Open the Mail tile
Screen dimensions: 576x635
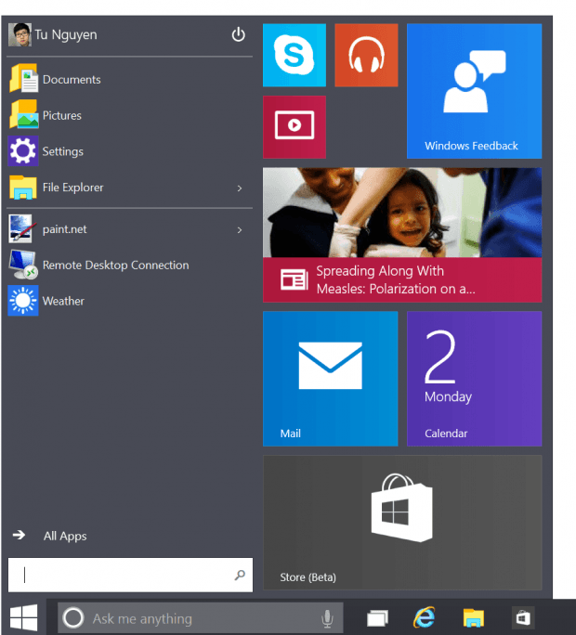pyautogui.click(x=331, y=379)
